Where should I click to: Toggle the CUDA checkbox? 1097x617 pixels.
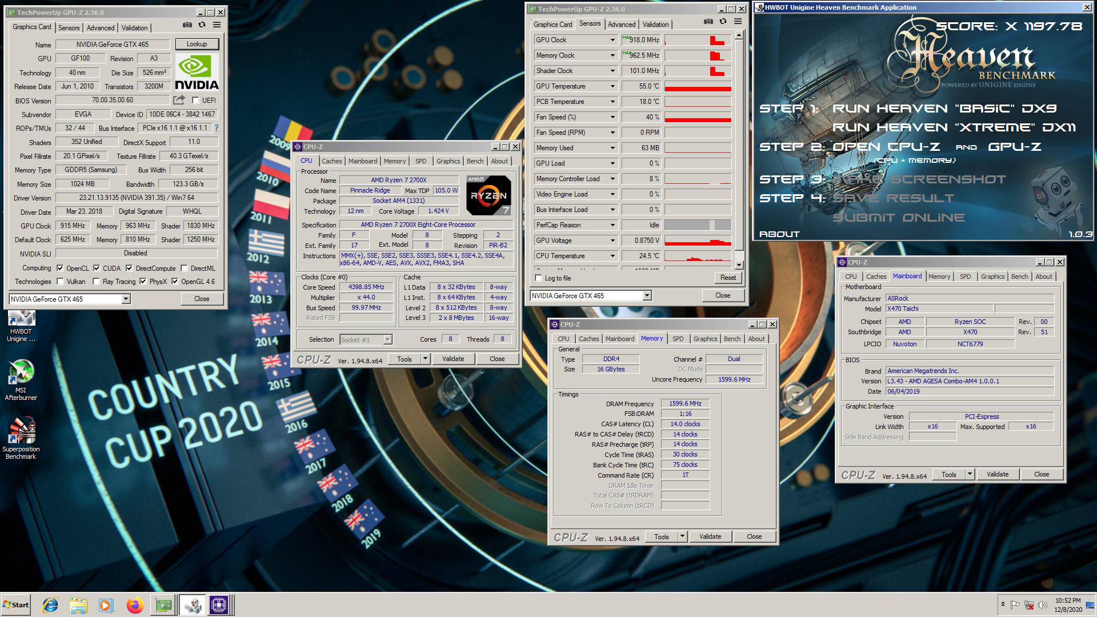[x=97, y=268]
